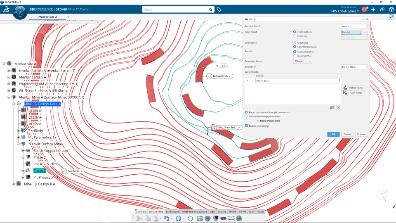The height and width of the screenshot is (223, 396).
Task: Click the Share arrow icon
Action: [382, 9]
